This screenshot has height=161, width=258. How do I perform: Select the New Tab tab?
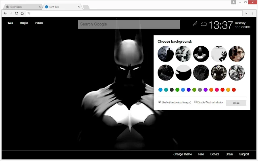coord(62,7)
